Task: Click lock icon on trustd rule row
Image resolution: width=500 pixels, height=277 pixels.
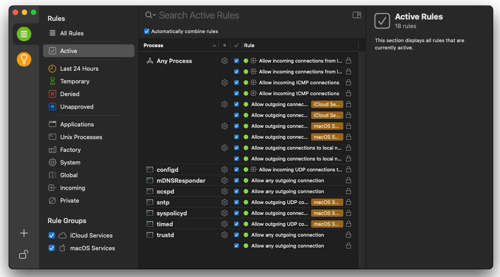Action: coord(348,235)
